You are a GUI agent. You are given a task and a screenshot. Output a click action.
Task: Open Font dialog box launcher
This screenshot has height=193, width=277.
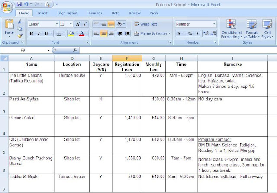click(x=87, y=42)
